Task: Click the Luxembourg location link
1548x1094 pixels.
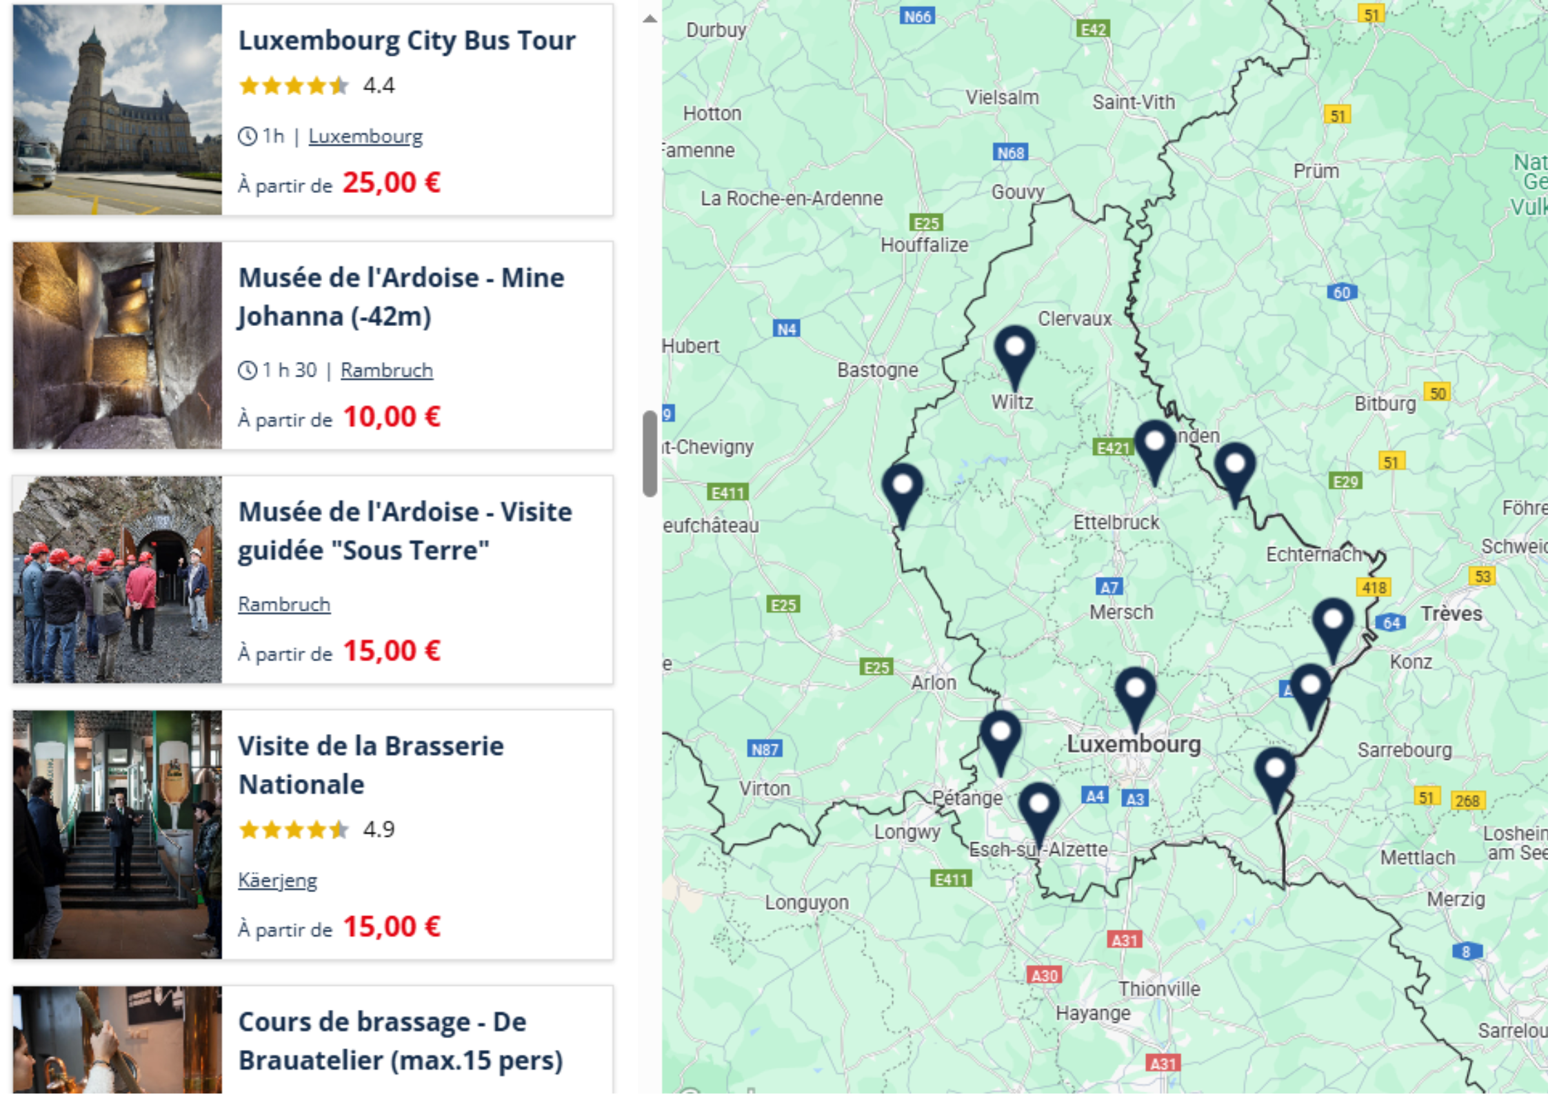Action: (365, 136)
